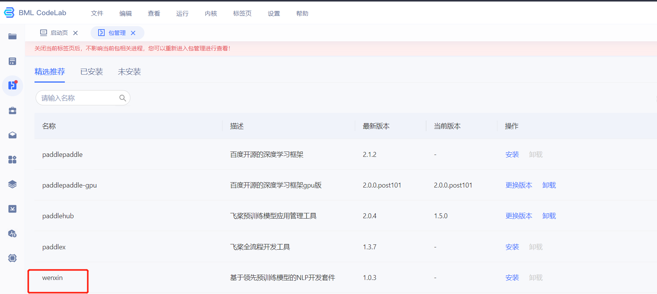Select the 已安装 tab
The width and height of the screenshot is (657, 294).
tap(92, 72)
